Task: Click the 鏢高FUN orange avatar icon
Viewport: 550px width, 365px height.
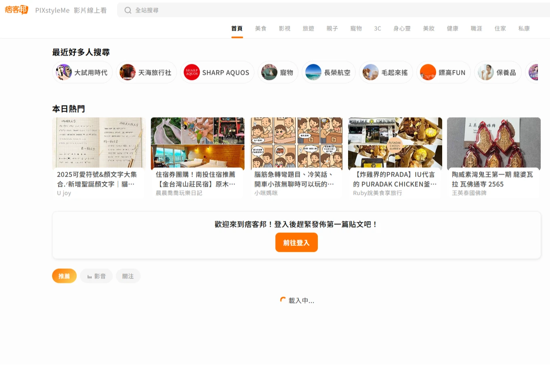Action: pyautogui.click(x=428, y=72)
